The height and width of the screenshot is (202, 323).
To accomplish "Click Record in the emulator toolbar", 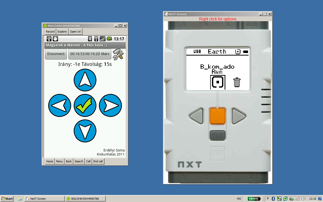I will coord(50,32).
